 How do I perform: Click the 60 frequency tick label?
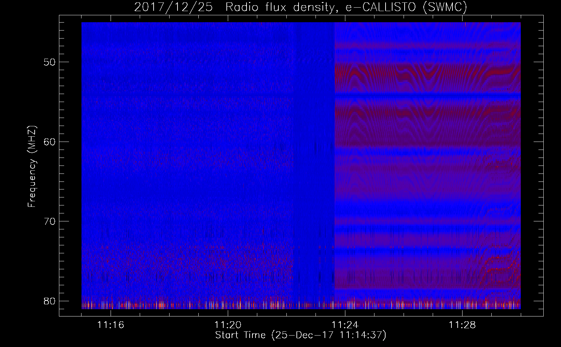(x=50, y=142)
